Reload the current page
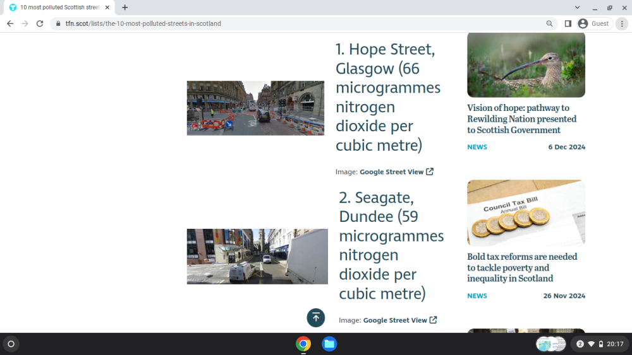This screenshot has width=632, height=355. point(39,24)
